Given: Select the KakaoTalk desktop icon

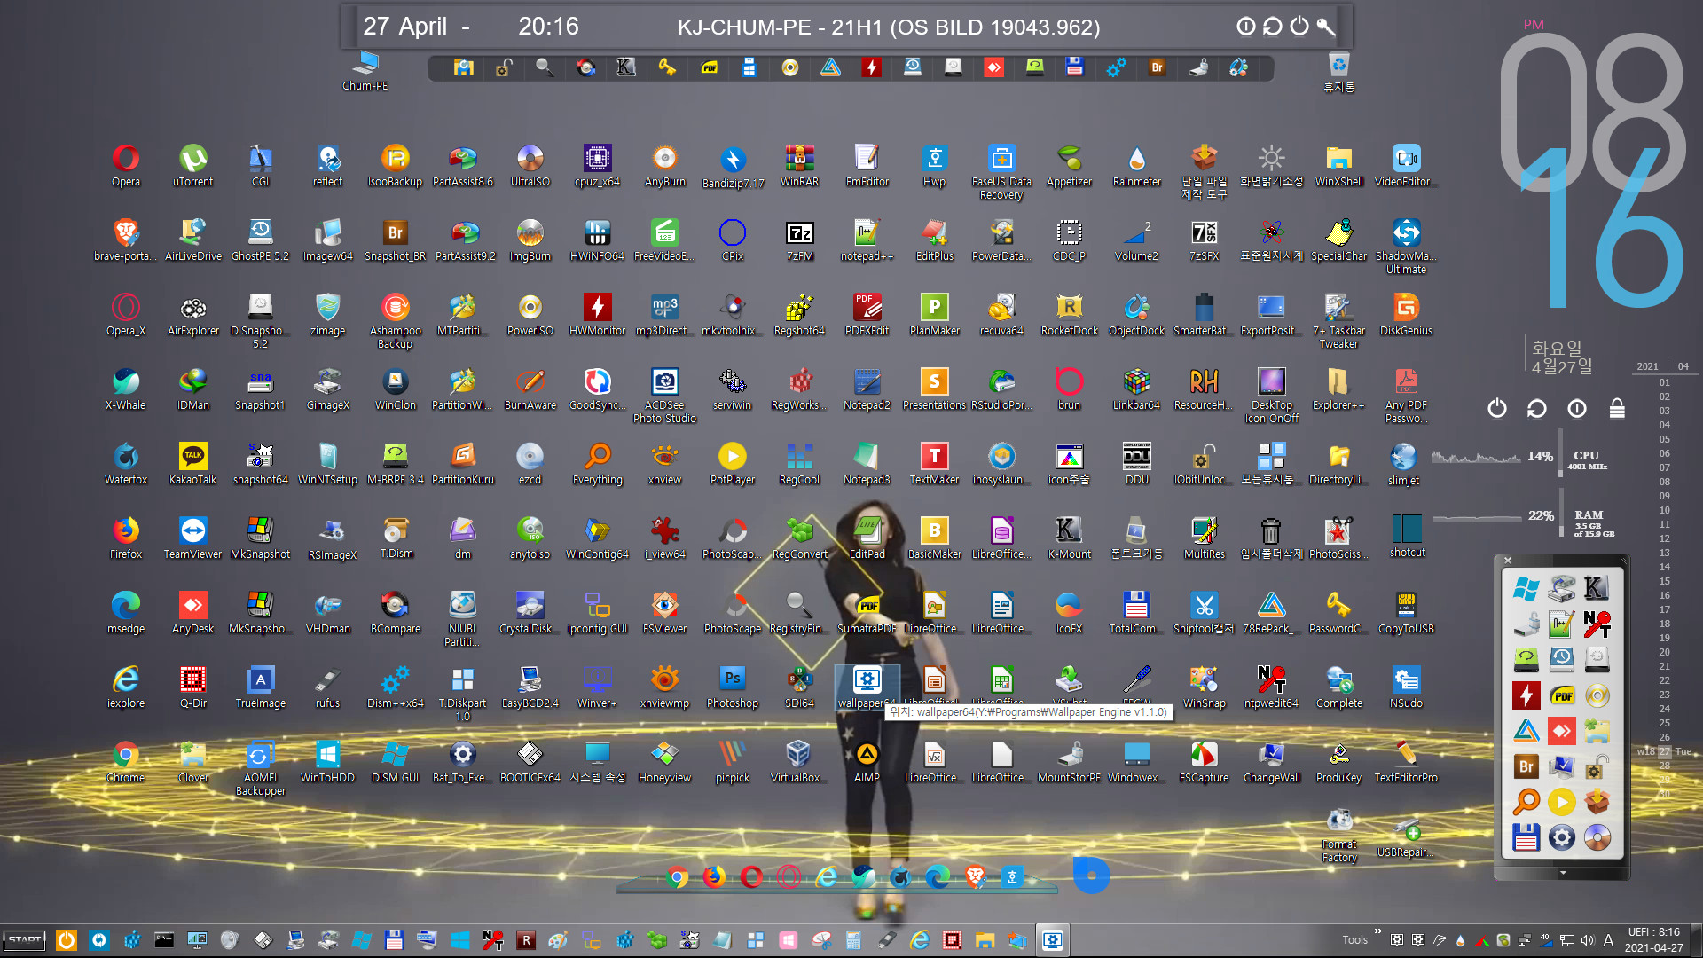Looking at the screenshot, I should 192,464.
